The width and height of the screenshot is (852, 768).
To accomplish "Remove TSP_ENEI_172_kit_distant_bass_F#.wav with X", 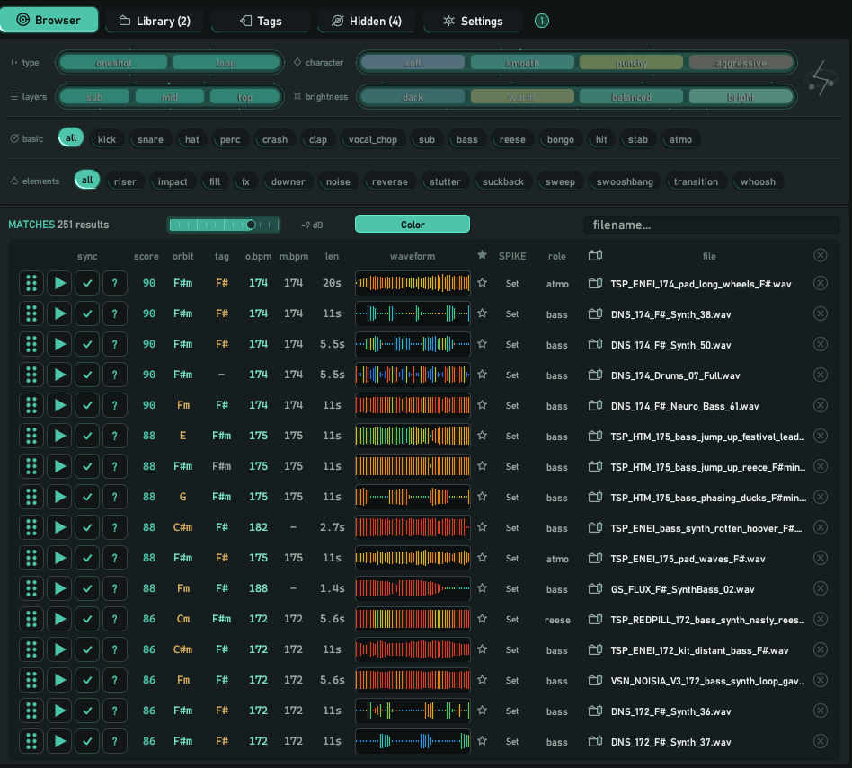I will pos(821,649).
